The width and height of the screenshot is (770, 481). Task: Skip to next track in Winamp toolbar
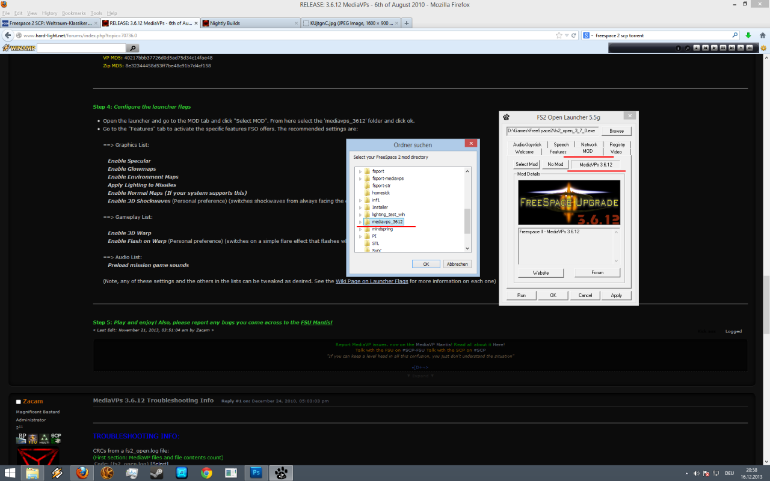click(732, 47)
